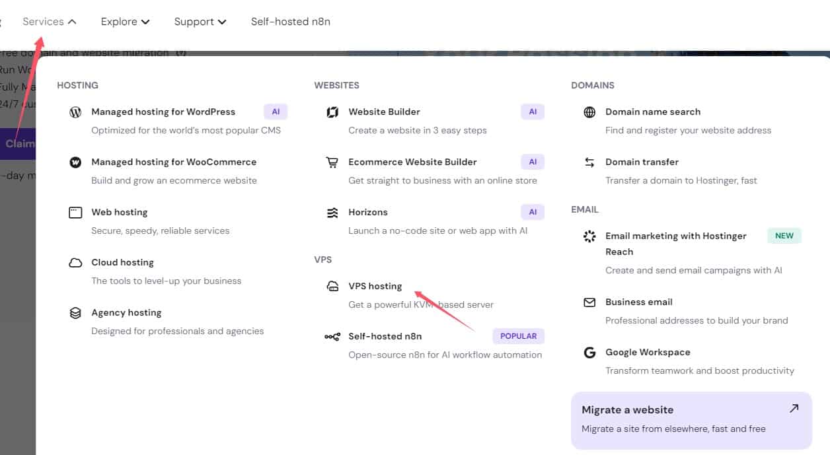830x455 pixels.
Task: Click the Google Workspace G icon
Action: click(589, 353)
